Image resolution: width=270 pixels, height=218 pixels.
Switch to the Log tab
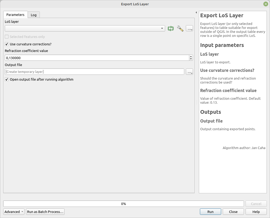point(34,15)
